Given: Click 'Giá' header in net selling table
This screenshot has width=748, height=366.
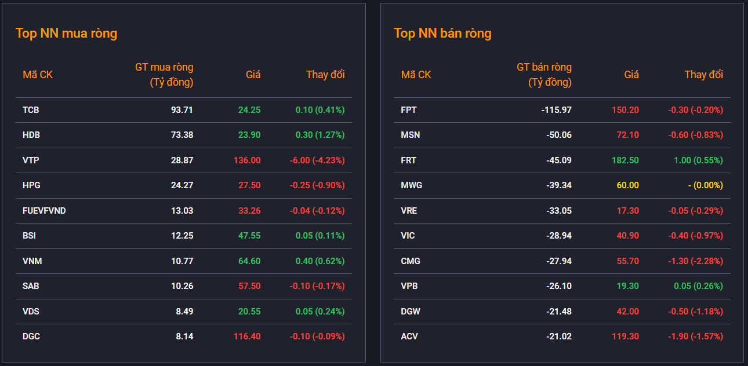Looking at the screenshot, I should pyautogui.click(x=631, y=75).
